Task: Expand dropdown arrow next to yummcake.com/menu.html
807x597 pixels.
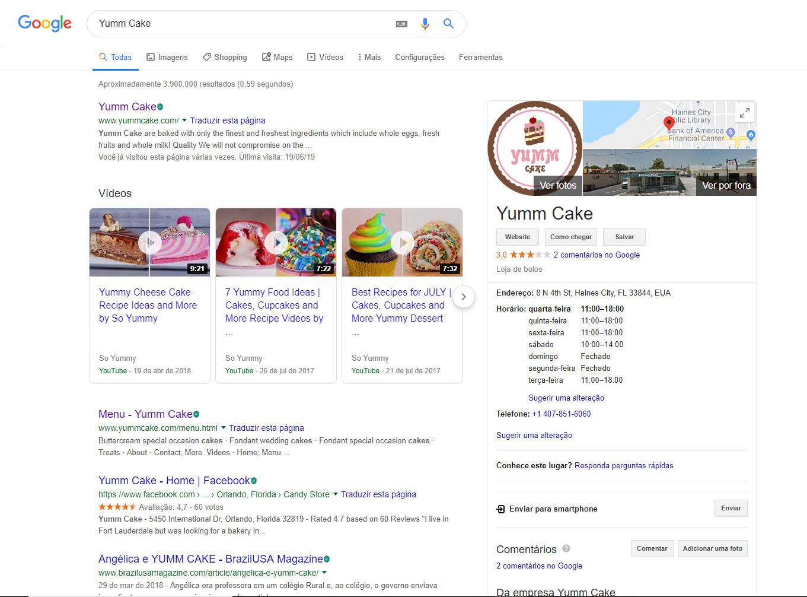Action: (224, 428)
